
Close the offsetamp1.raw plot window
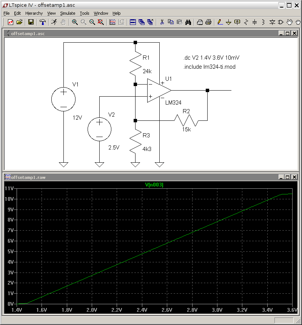point(294,177)
